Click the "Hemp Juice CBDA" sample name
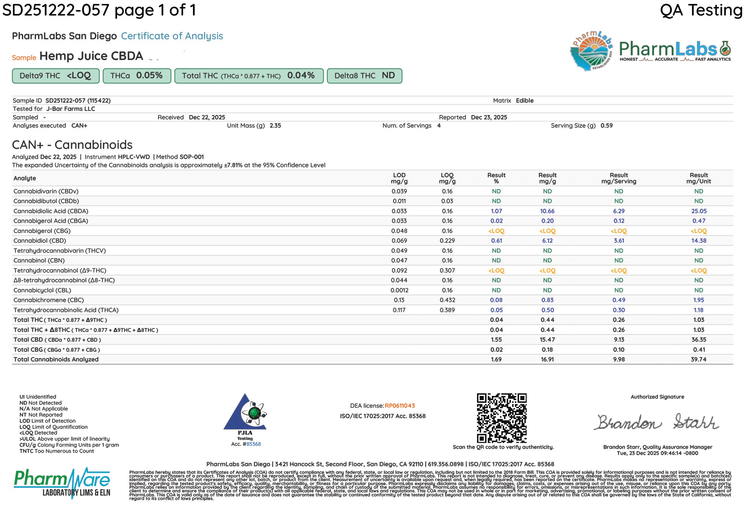 [x=91, y=56]
